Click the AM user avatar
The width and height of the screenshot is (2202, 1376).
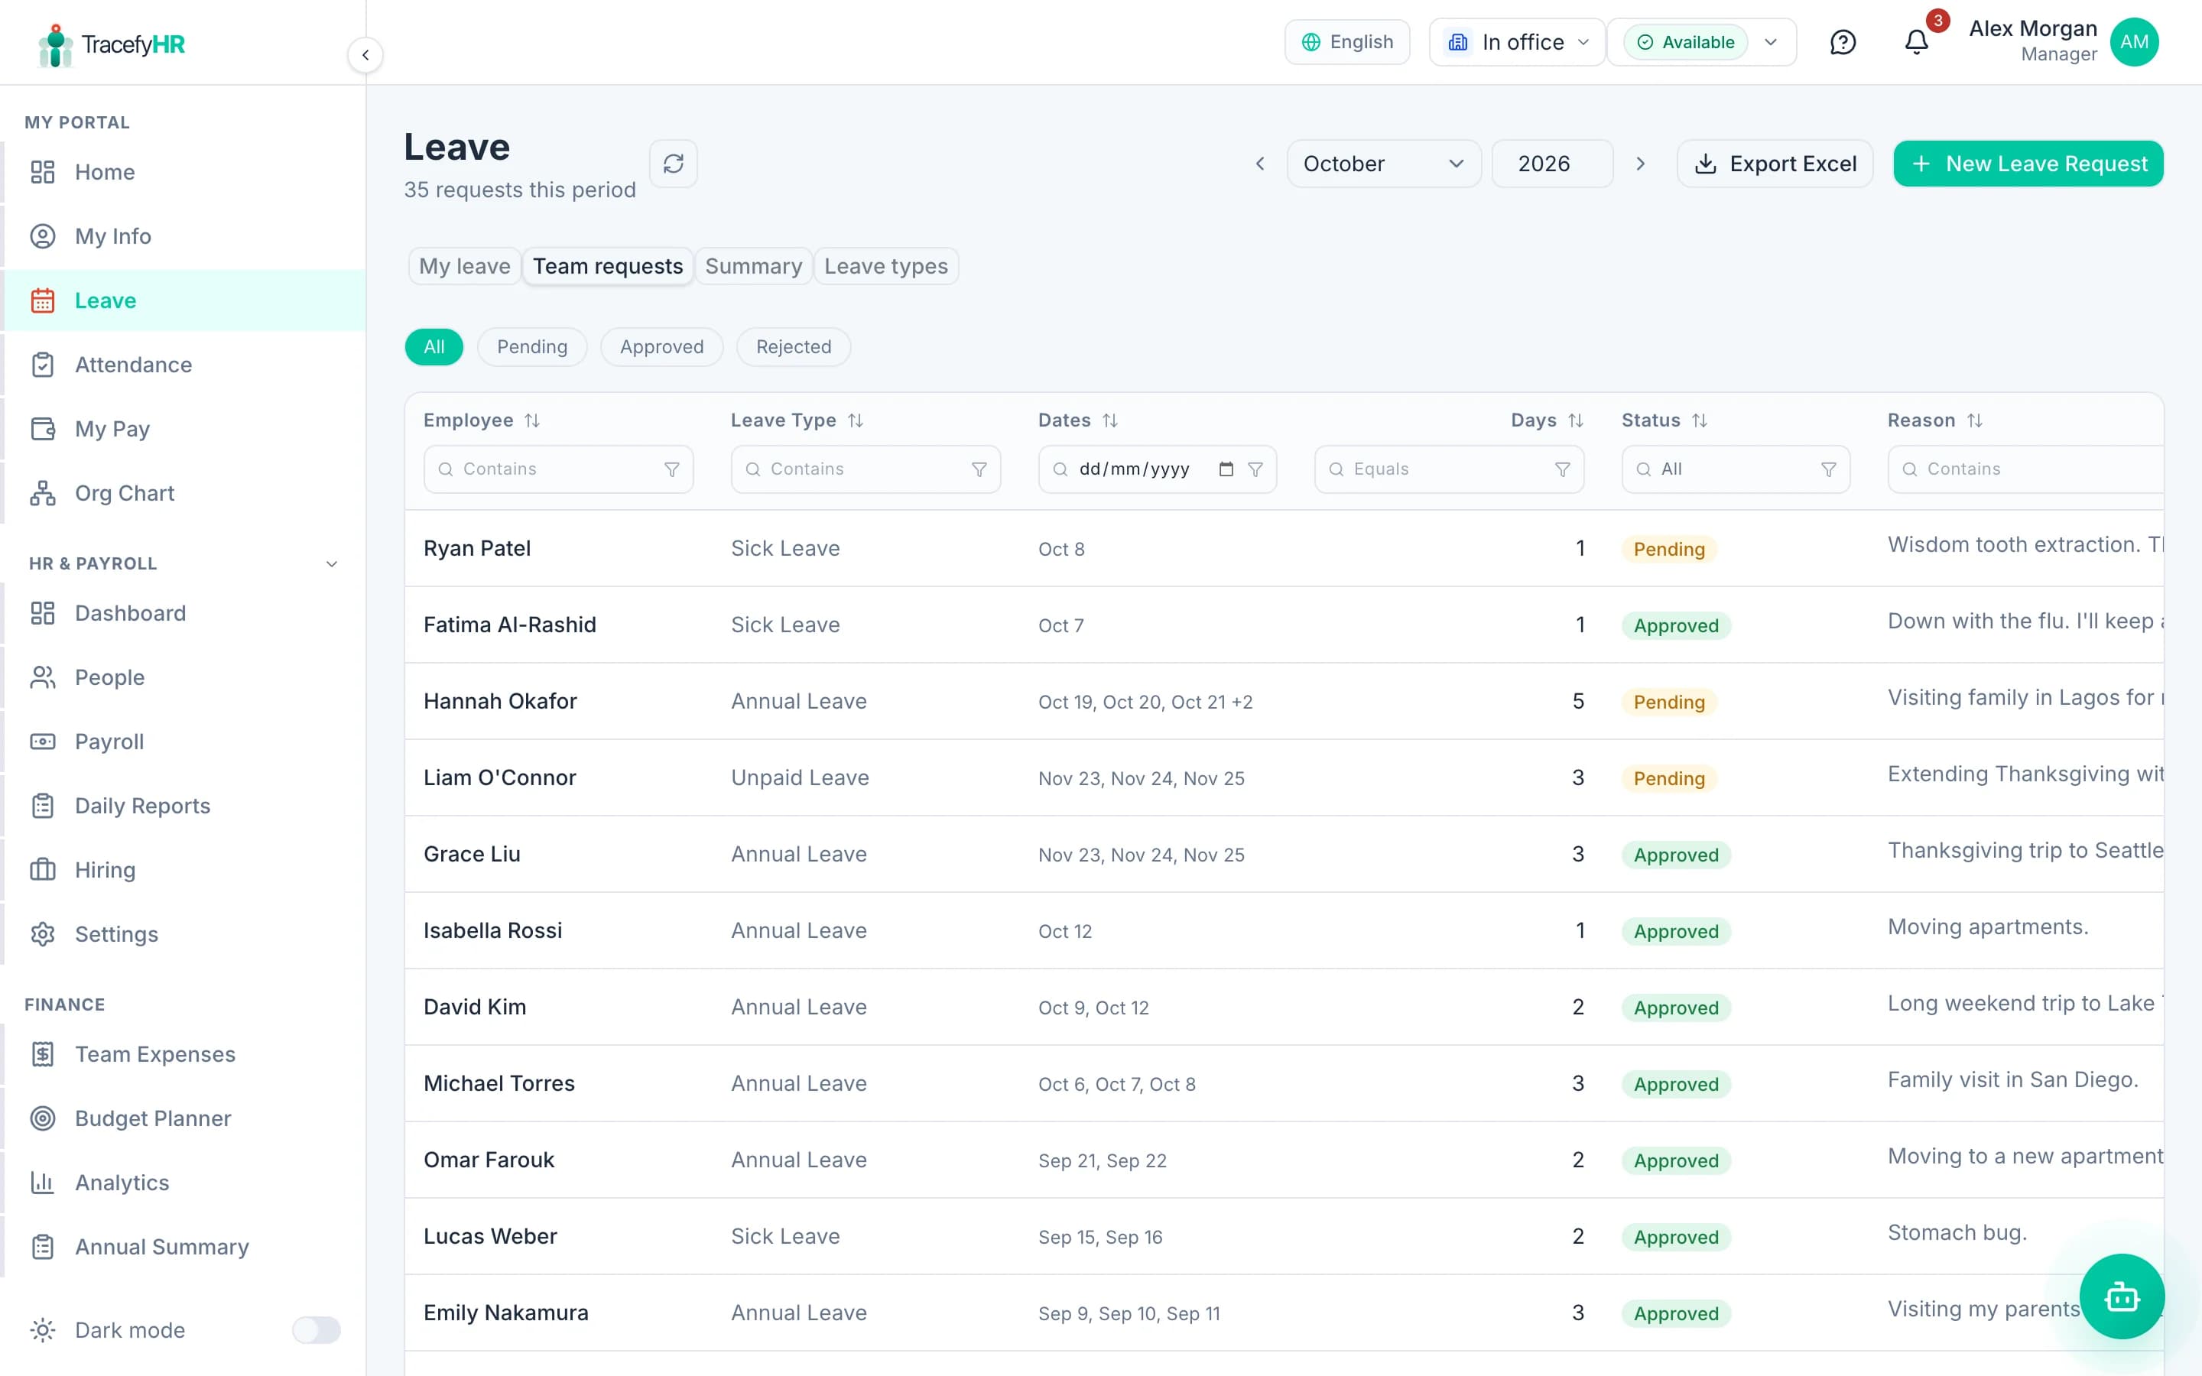(x=2134, y=42)
